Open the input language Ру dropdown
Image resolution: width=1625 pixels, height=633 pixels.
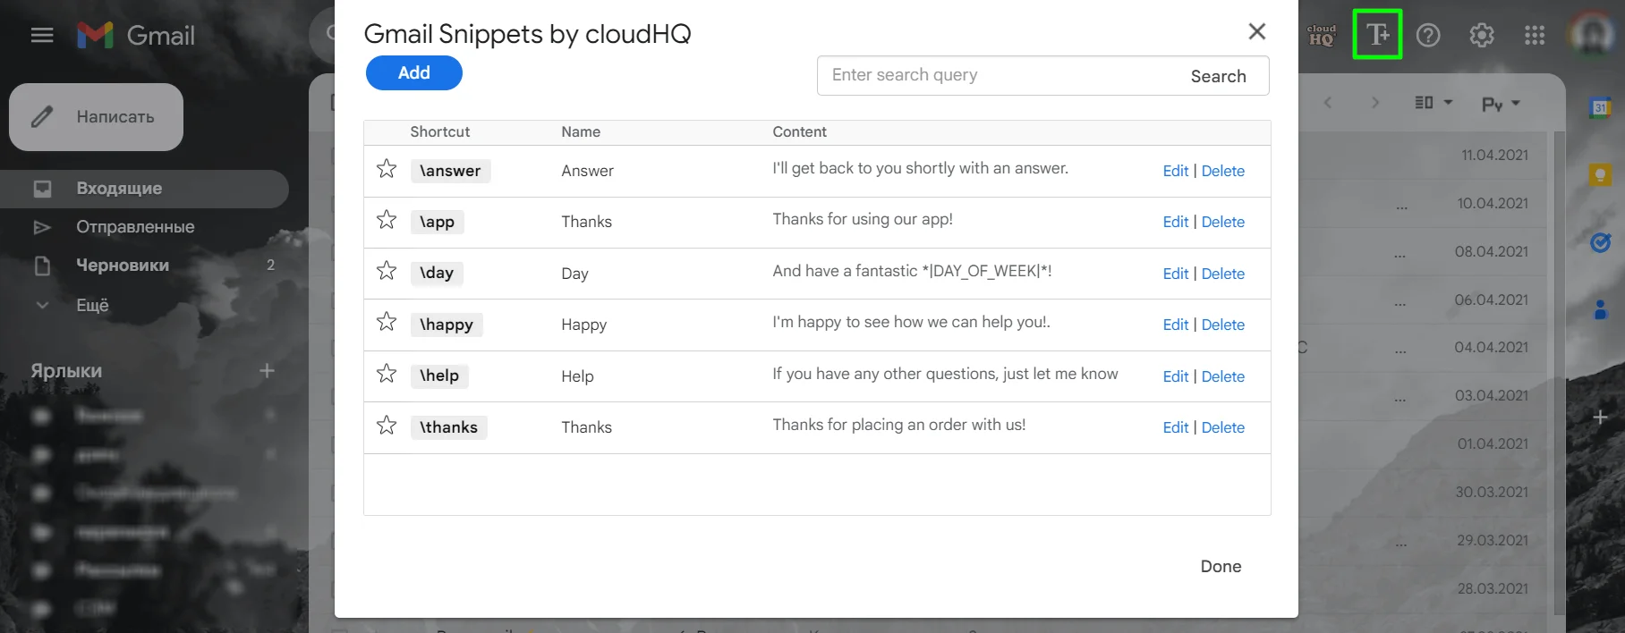(x=1501, y=104)
